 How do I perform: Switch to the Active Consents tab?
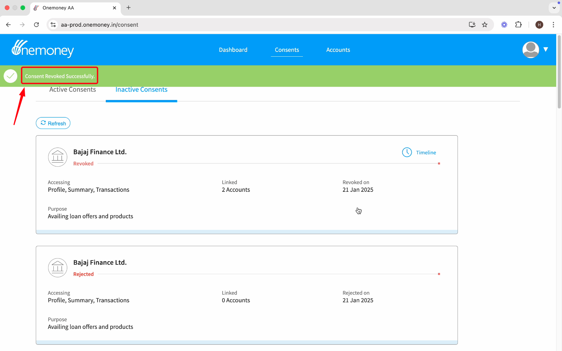(73, 90)
